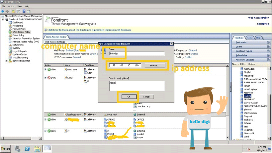This screenshot has height=153, width=272.
Task: Expand the Bandwidth Splitter node
Action: pyautogui.click(x=6, y=61)
